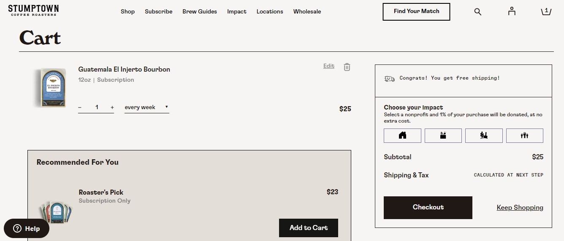
Task: Click the Subtotal label
Action: pyautogui.click(x=398, y=157)
